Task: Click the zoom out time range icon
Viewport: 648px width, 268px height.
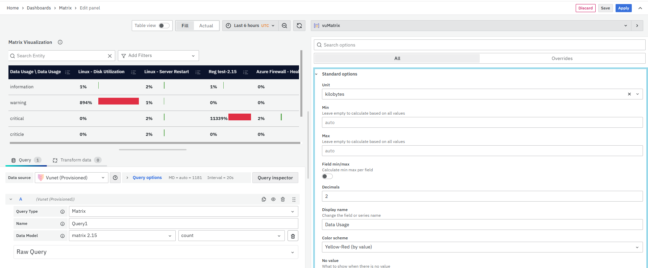Action: point(284,26)
